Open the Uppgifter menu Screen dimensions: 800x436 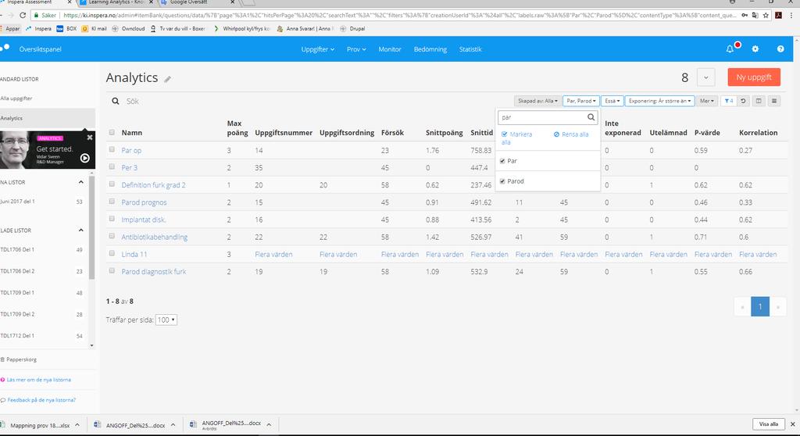(x=317, y=49)
